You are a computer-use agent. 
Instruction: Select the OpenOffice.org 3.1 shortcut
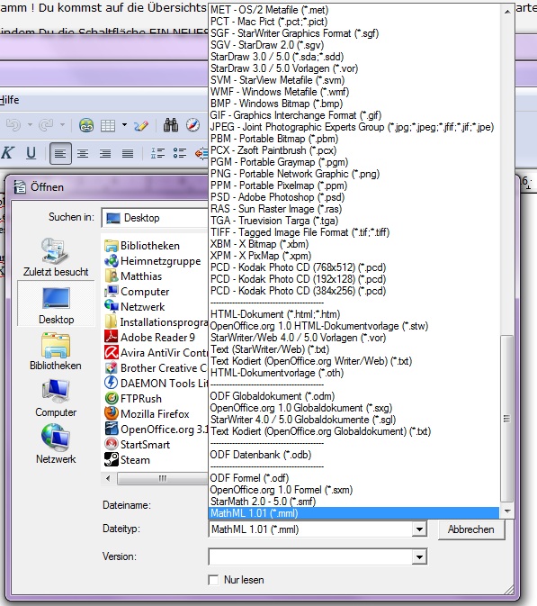point(156,429)
